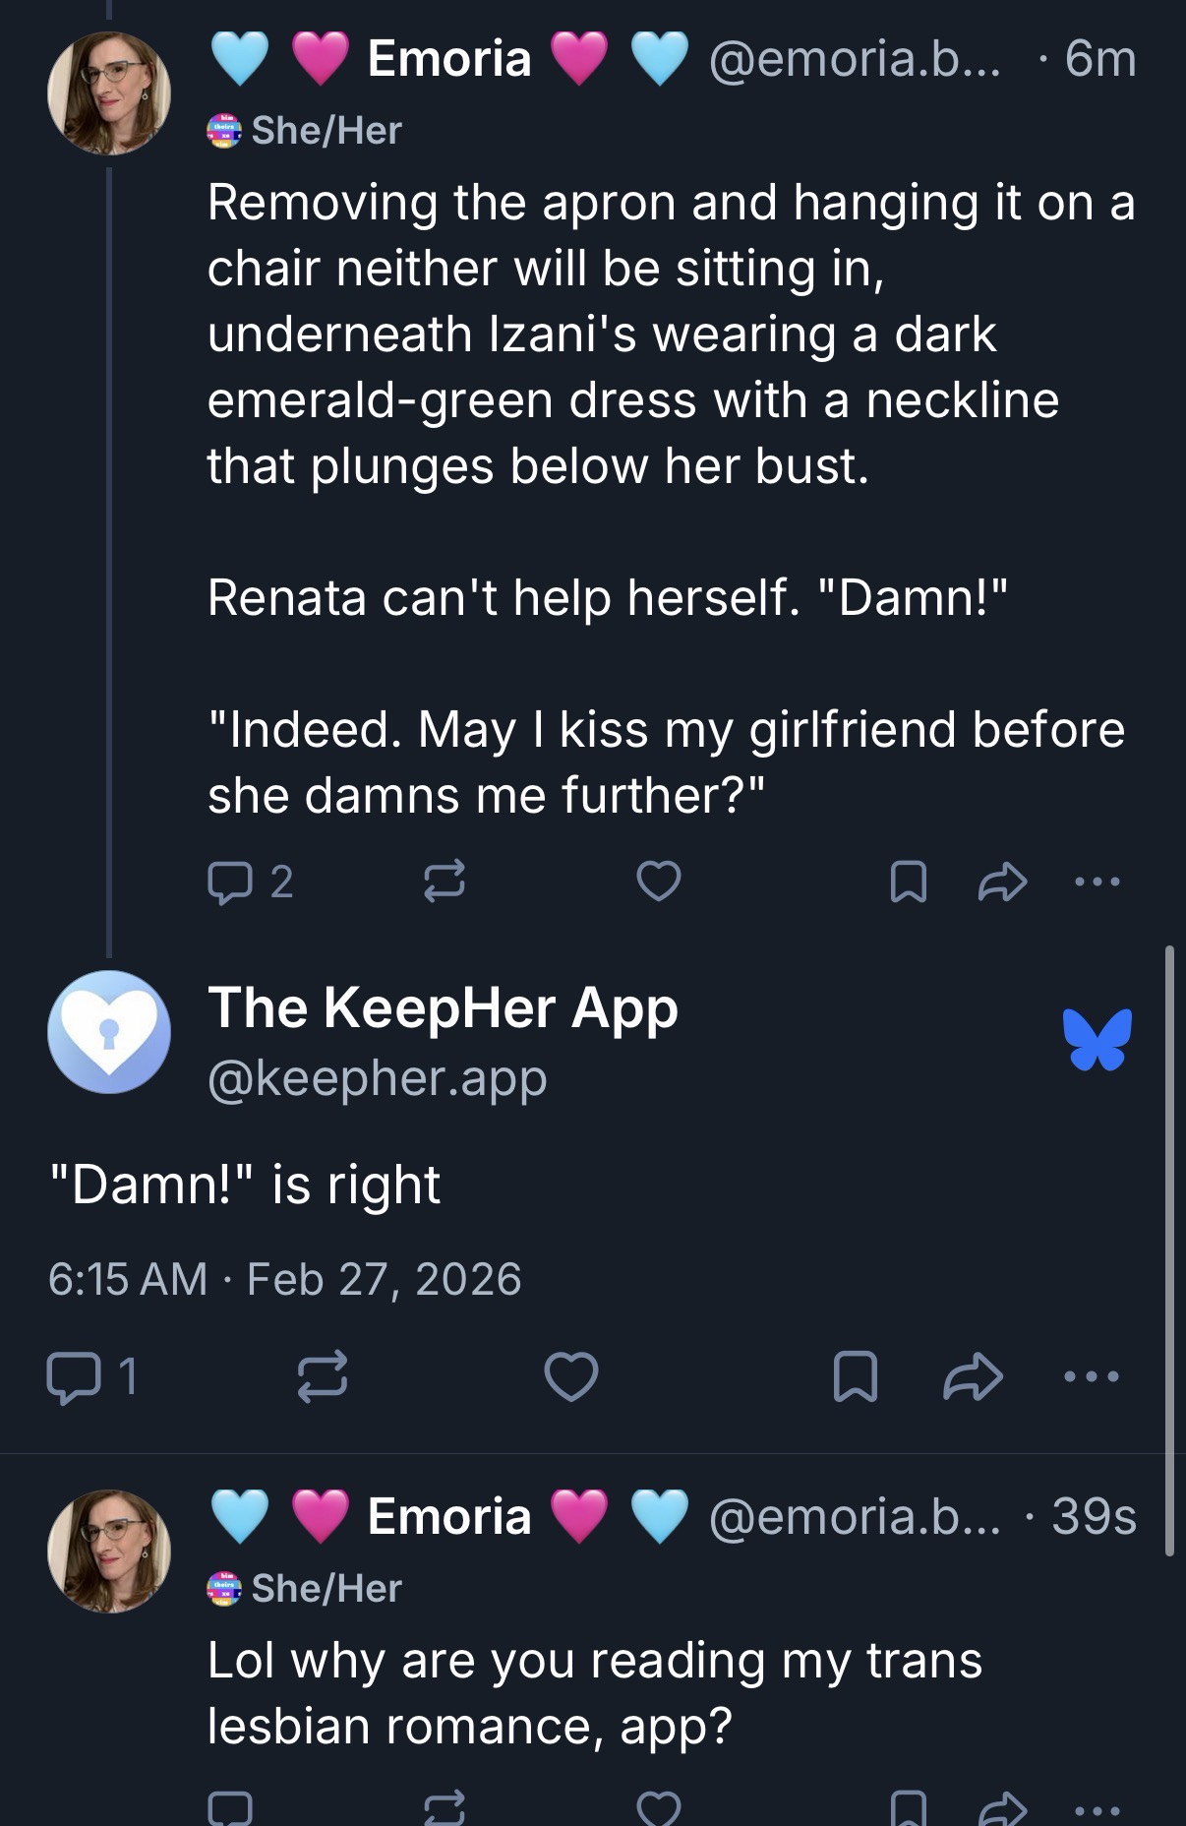Screen dimensions: 1186x1826
Task: Like Emoria's emerald-green dress post
Action: (658, 882)
